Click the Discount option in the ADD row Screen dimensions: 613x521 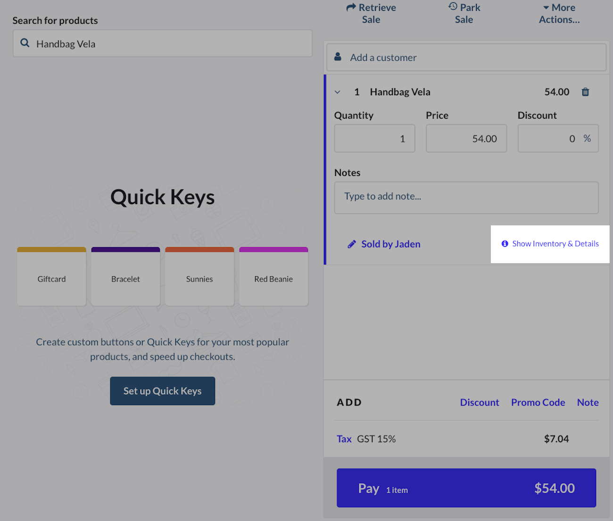(x=480, y=402)
